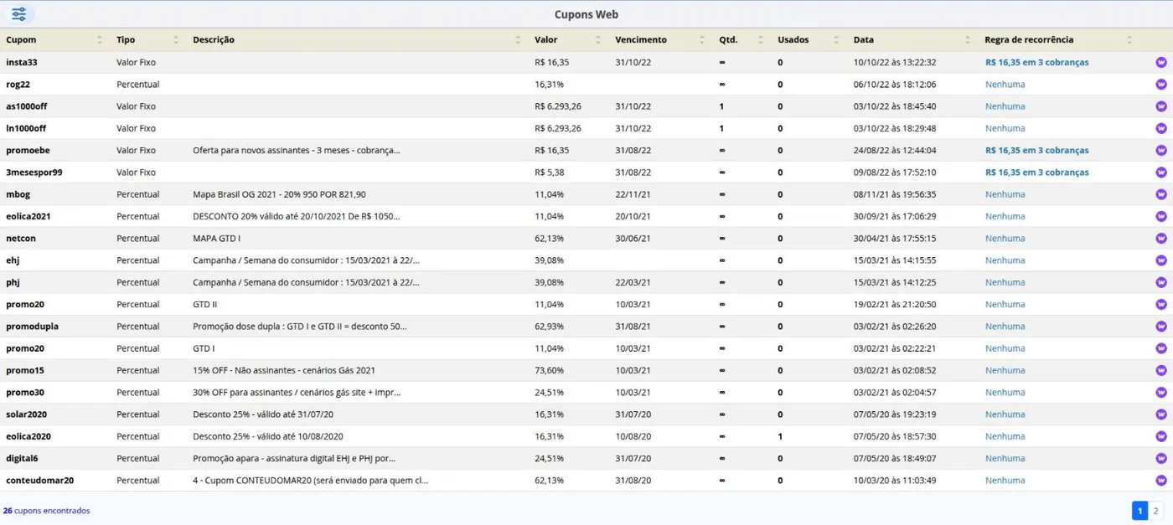The image size is (1173, 525).
Task: Click the conteudomar20 coupon name
Action: [x=40, y=481]
